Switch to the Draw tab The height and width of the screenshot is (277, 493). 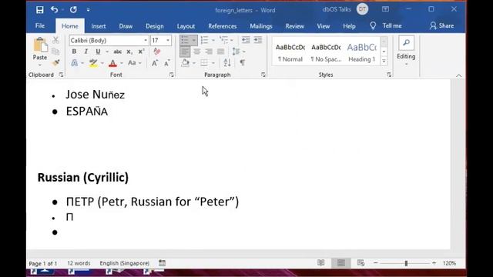pyautogui.click(x=126, y=26)
